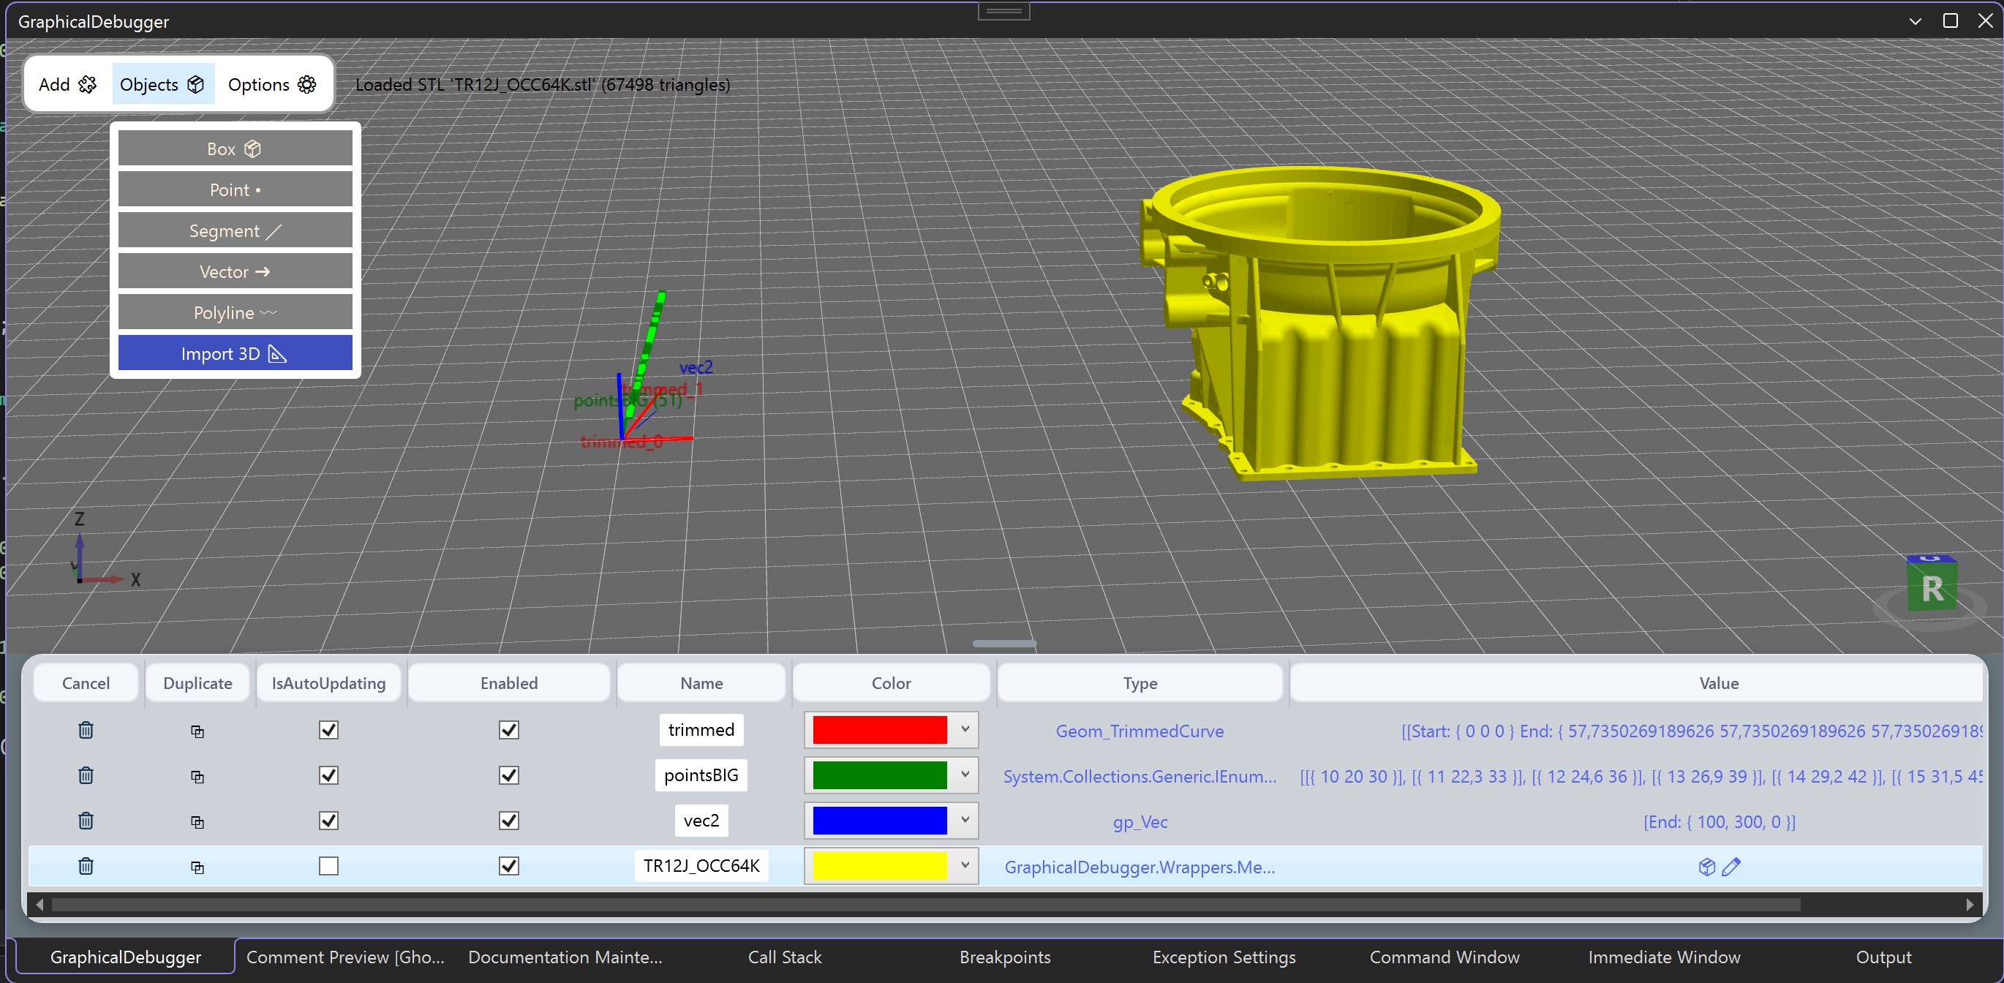Screen dimensions: 2004x983
Task: Duplicate the TR12J_OCC64K mesh
Action: pos(197,867)
